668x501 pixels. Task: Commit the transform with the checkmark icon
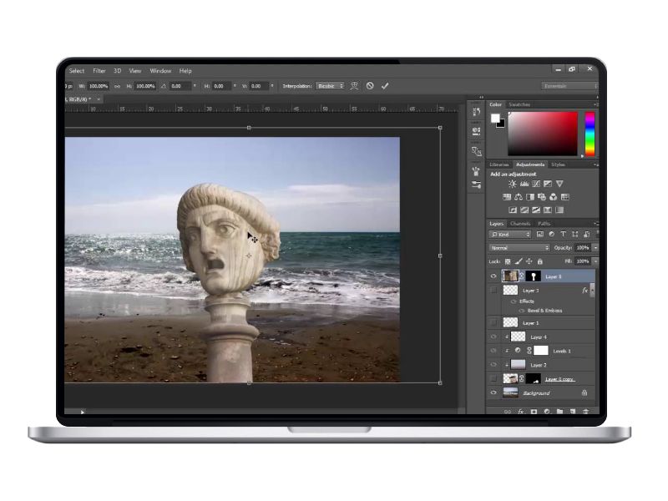pyautogui.click(x=384, y=86)
